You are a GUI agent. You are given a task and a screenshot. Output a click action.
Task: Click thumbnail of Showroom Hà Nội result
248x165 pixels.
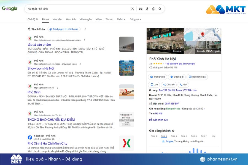tap(126, 68)
